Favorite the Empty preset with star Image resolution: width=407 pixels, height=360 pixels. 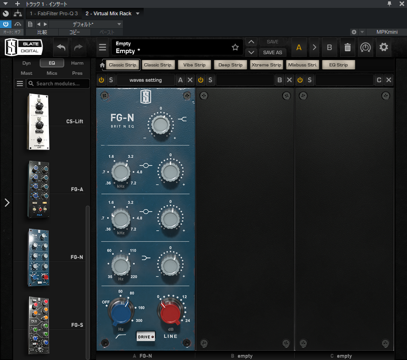(235, 47)
